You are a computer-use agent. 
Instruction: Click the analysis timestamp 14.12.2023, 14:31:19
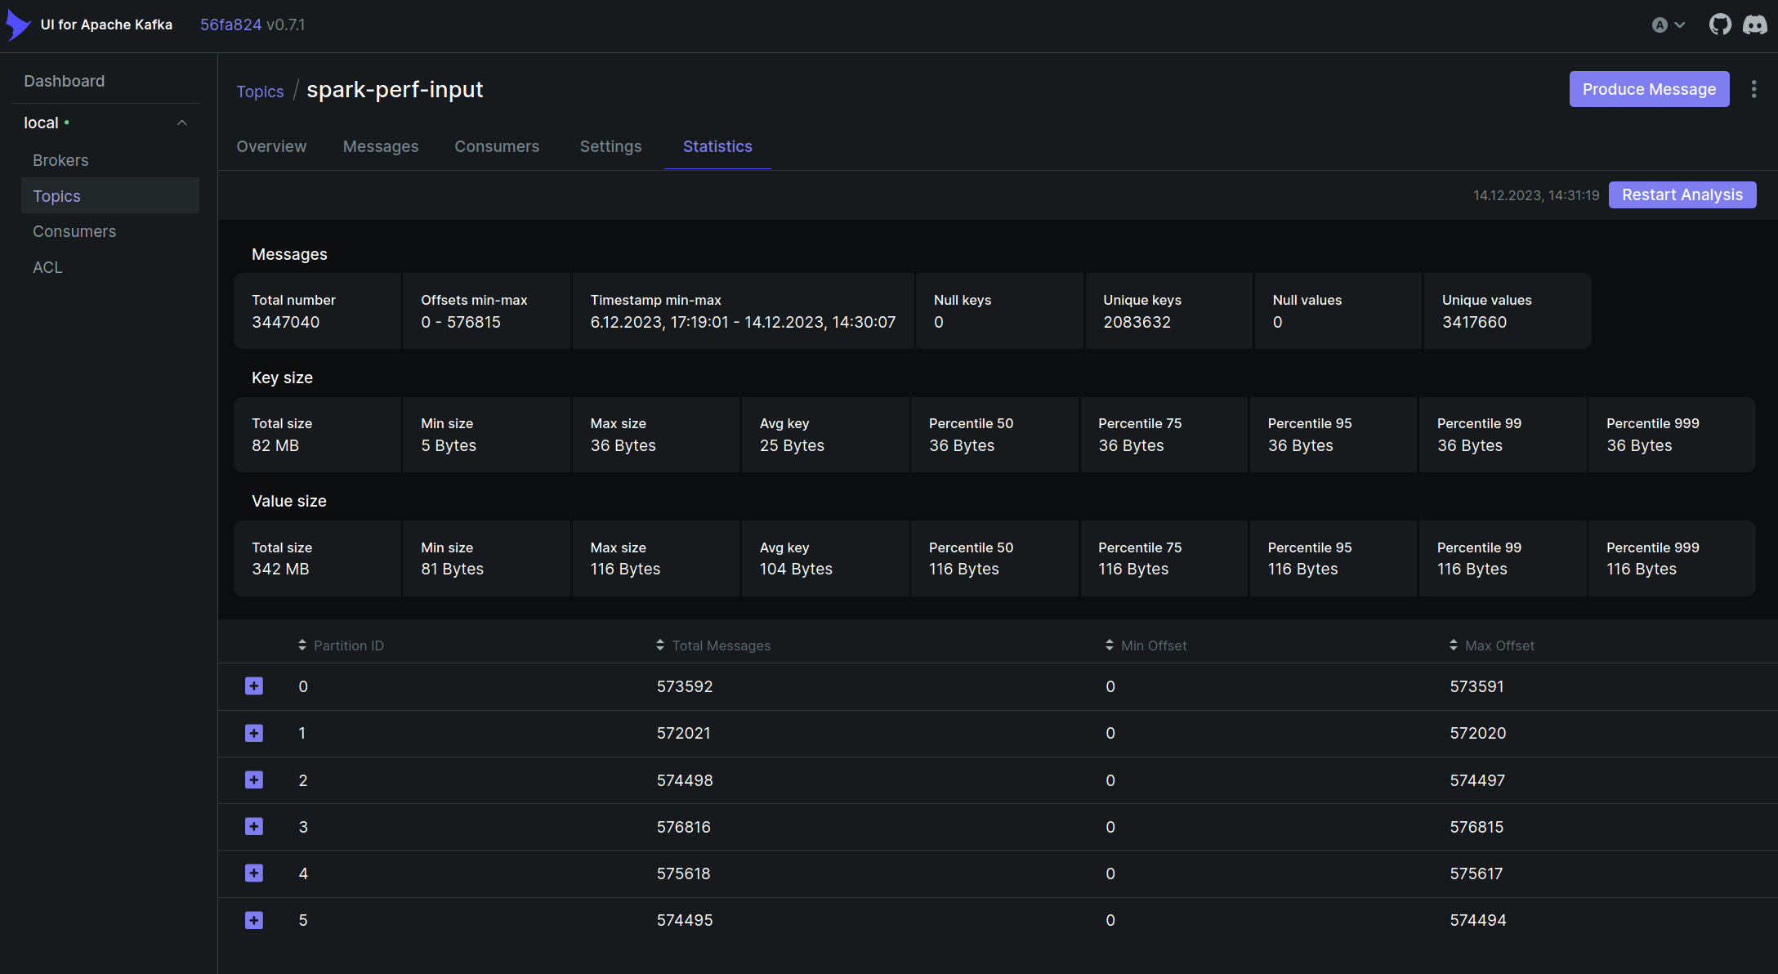click(1536, 195)
